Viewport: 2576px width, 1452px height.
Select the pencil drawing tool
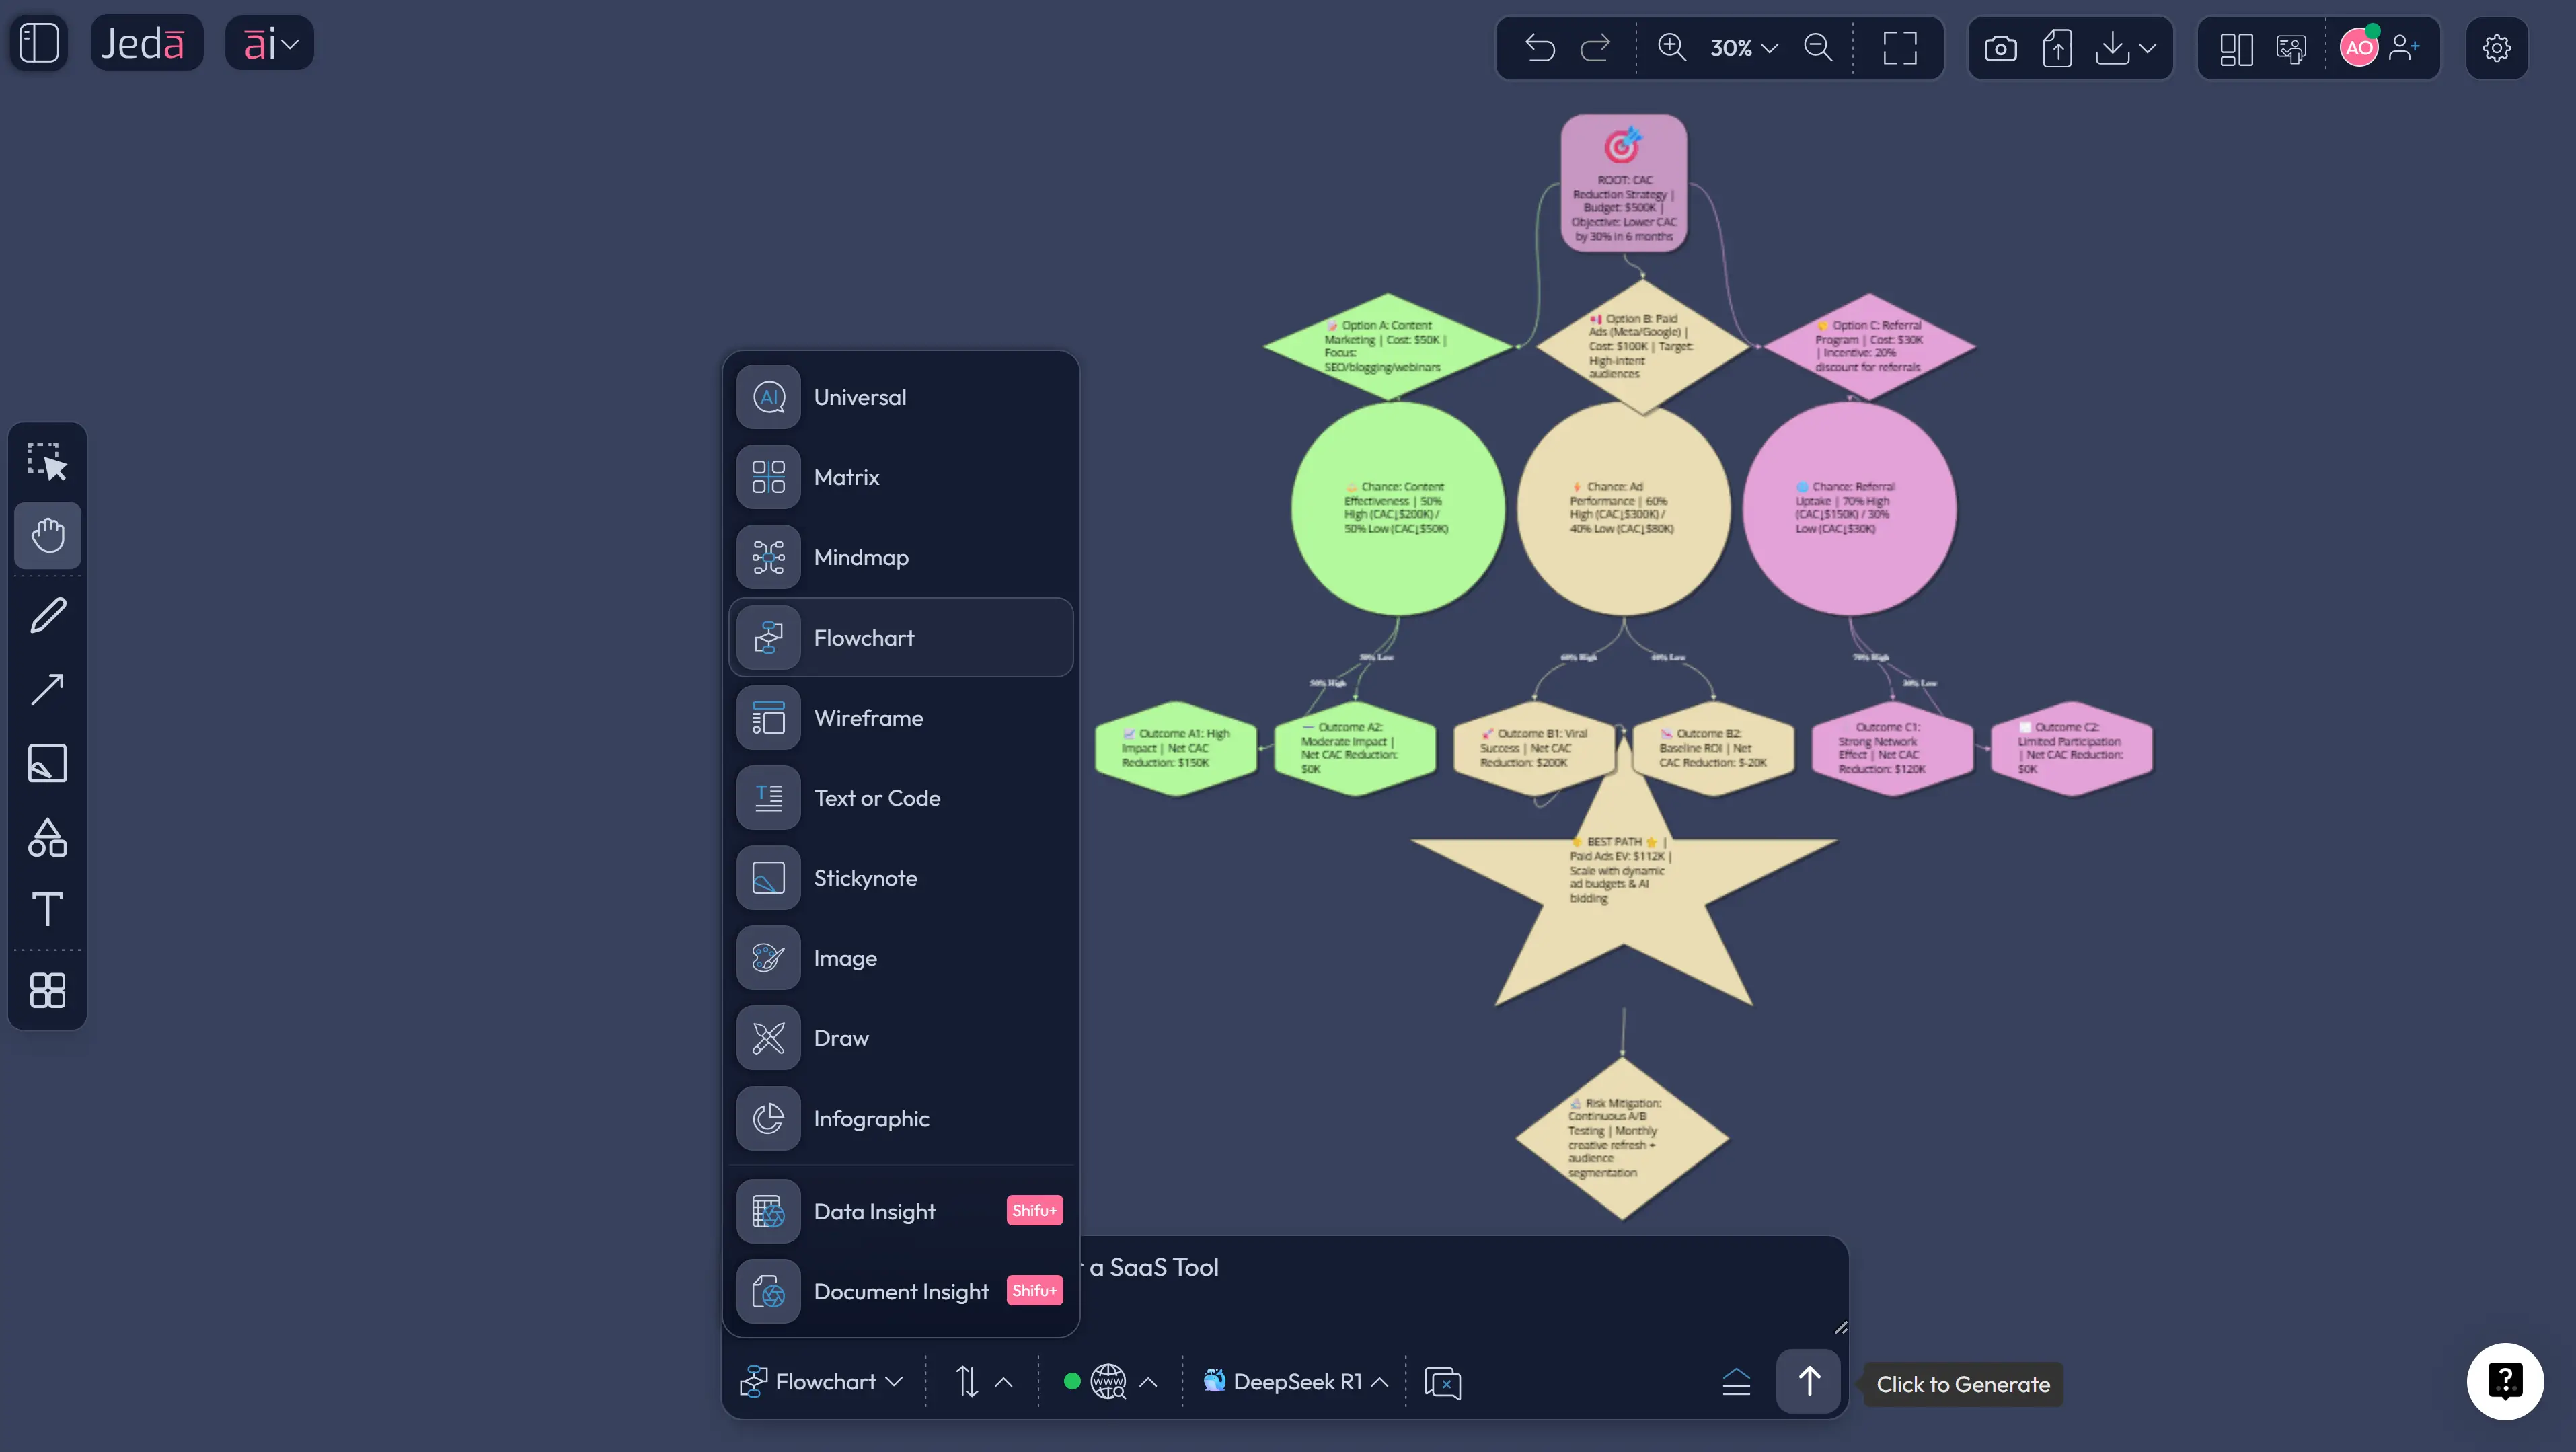pyautogui.click(x=46, y=614)
